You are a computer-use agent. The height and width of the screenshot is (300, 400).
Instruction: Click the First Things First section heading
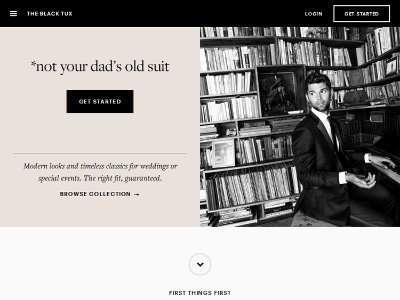200,293
